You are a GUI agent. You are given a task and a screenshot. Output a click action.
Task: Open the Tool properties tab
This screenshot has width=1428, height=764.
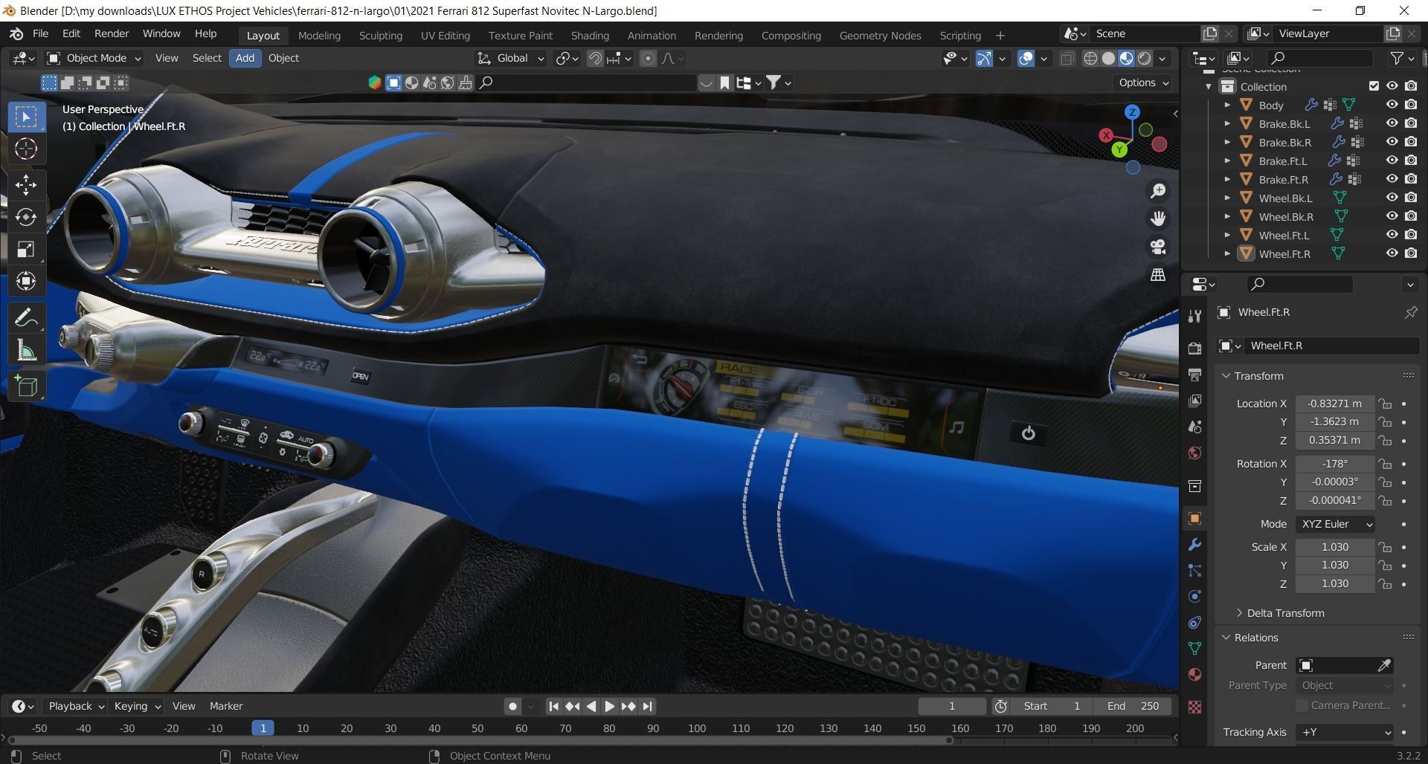pyautogui.click(x=1194, y=316)
